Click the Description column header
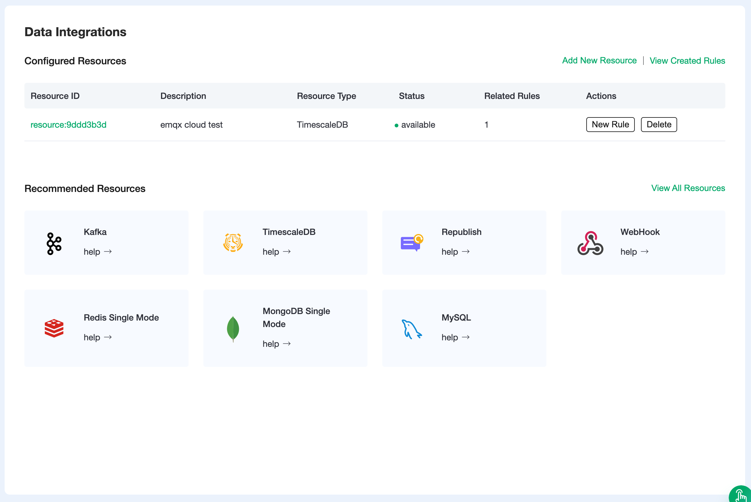Viewport: 751px width, 502px height. pyautogui.click(x=183, y=96)
